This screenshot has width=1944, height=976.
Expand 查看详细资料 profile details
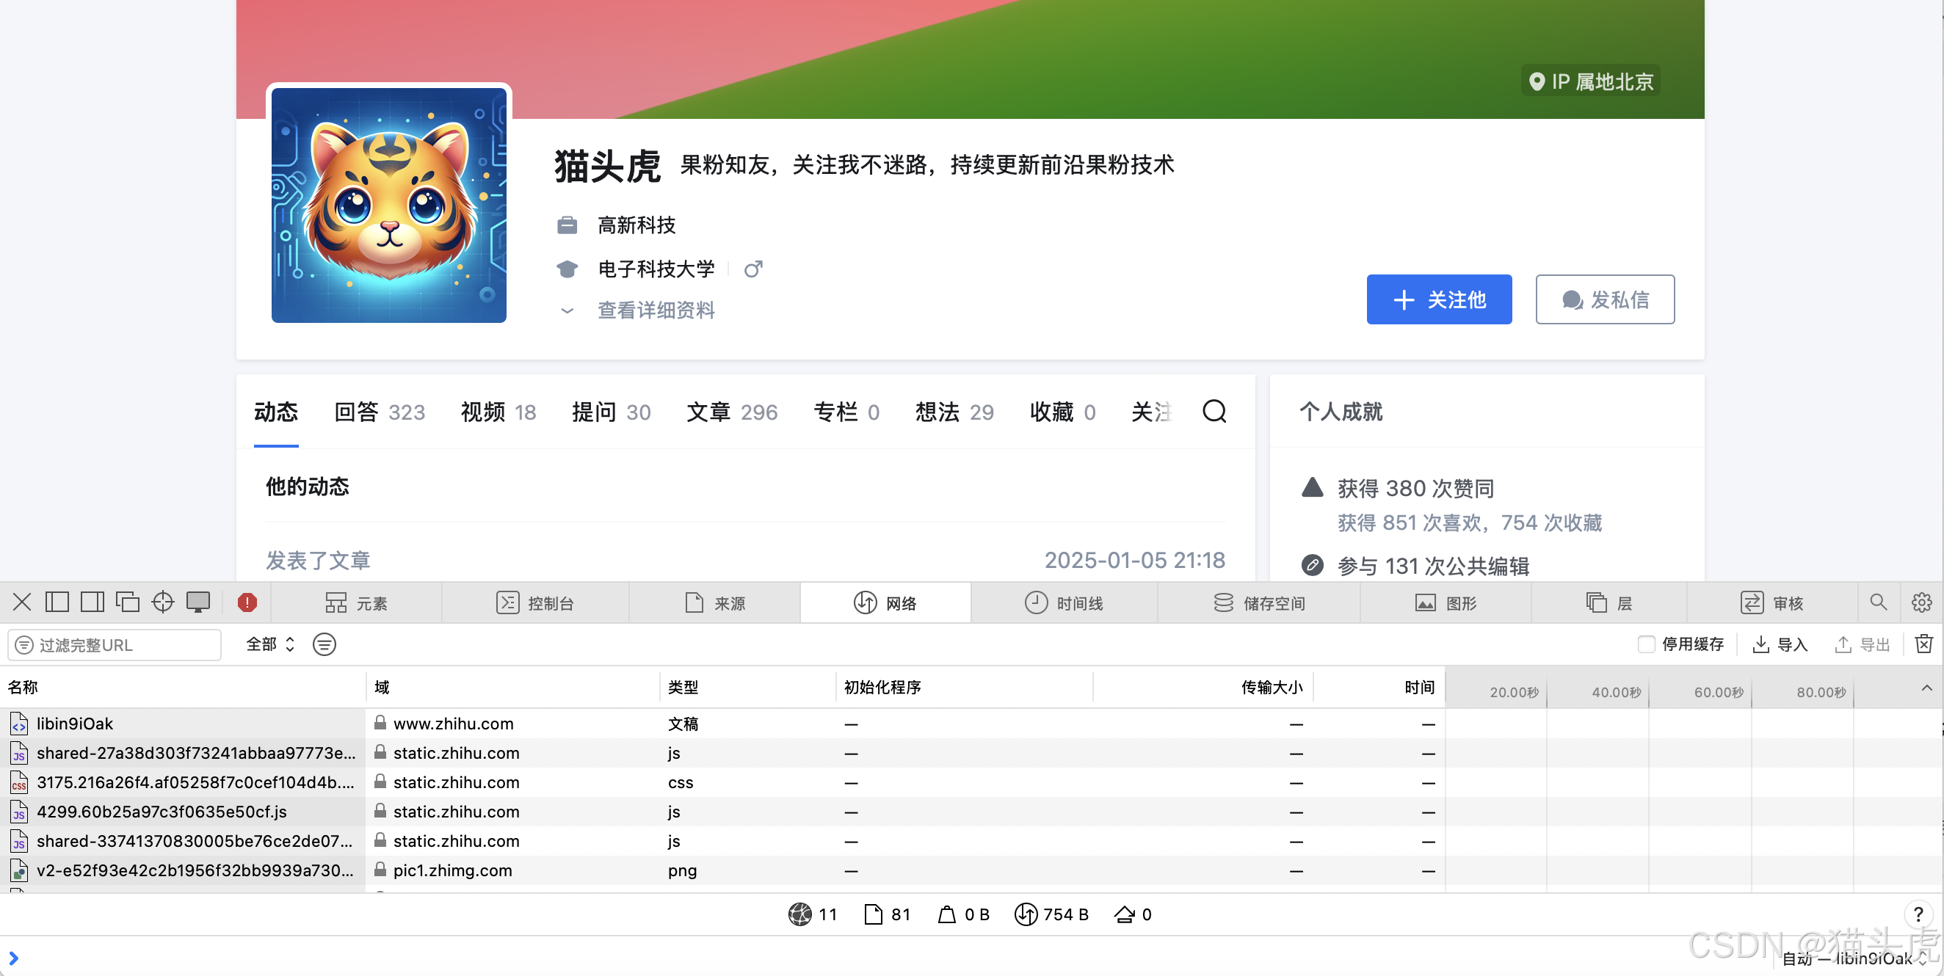point(655,310)
